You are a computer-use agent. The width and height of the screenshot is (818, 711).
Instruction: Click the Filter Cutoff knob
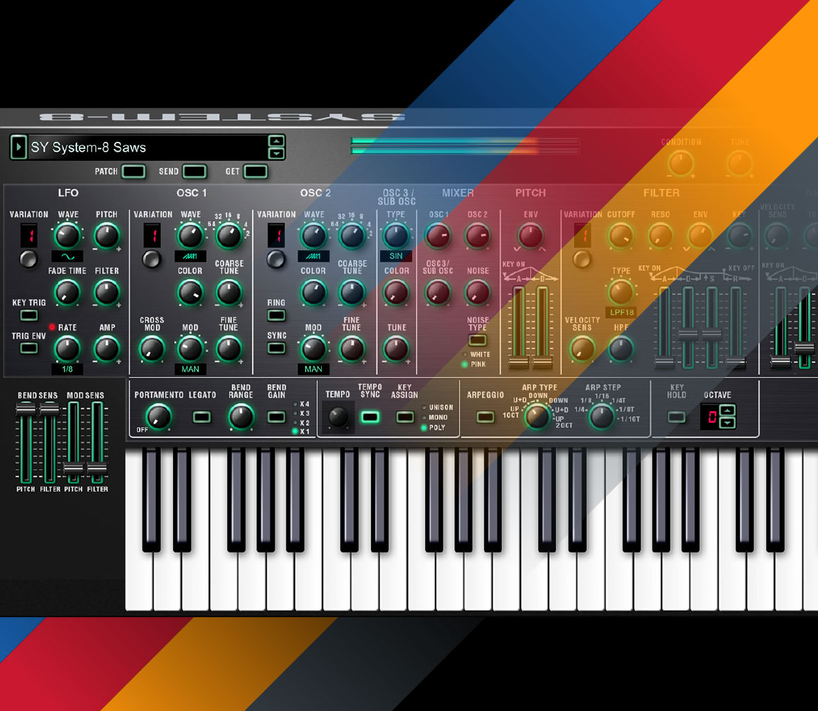tap(621, 237)
